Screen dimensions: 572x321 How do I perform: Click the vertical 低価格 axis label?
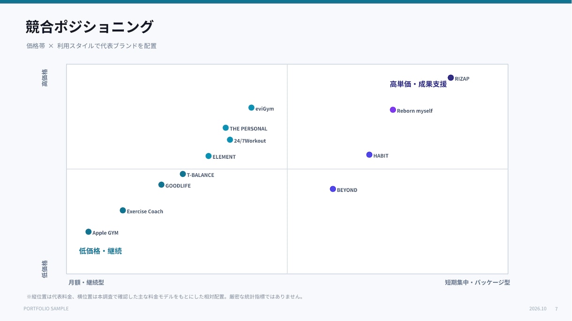(x=45, y=270)
